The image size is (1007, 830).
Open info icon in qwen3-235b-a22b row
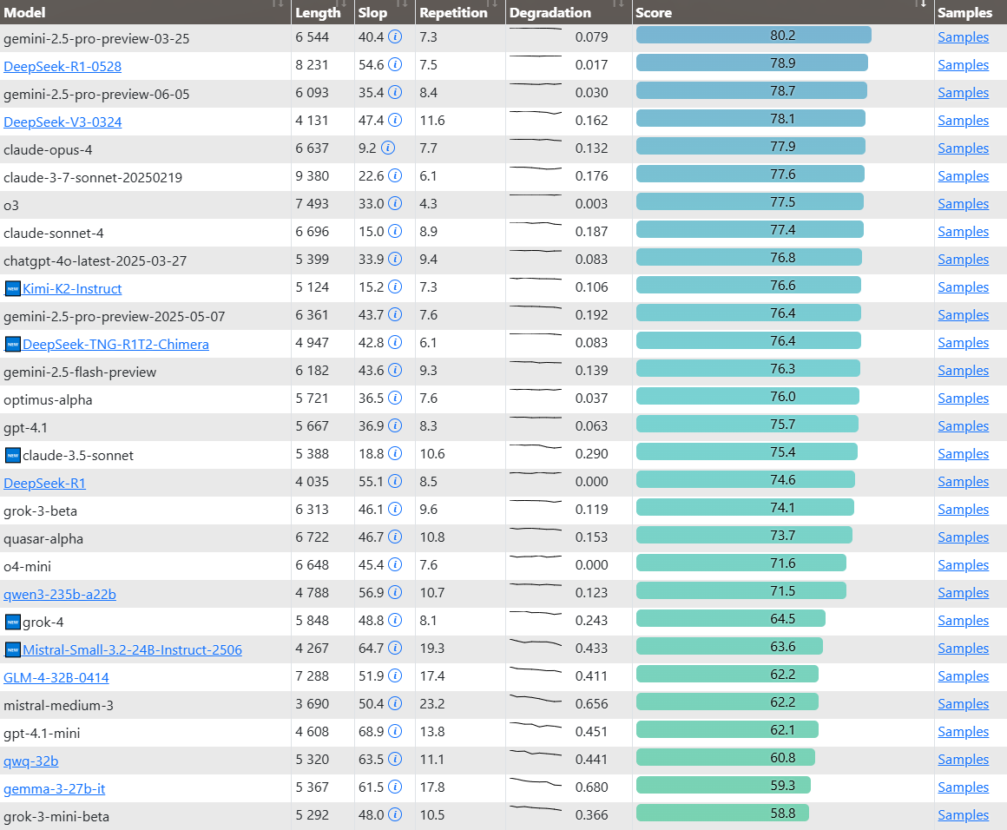point(395,592)
